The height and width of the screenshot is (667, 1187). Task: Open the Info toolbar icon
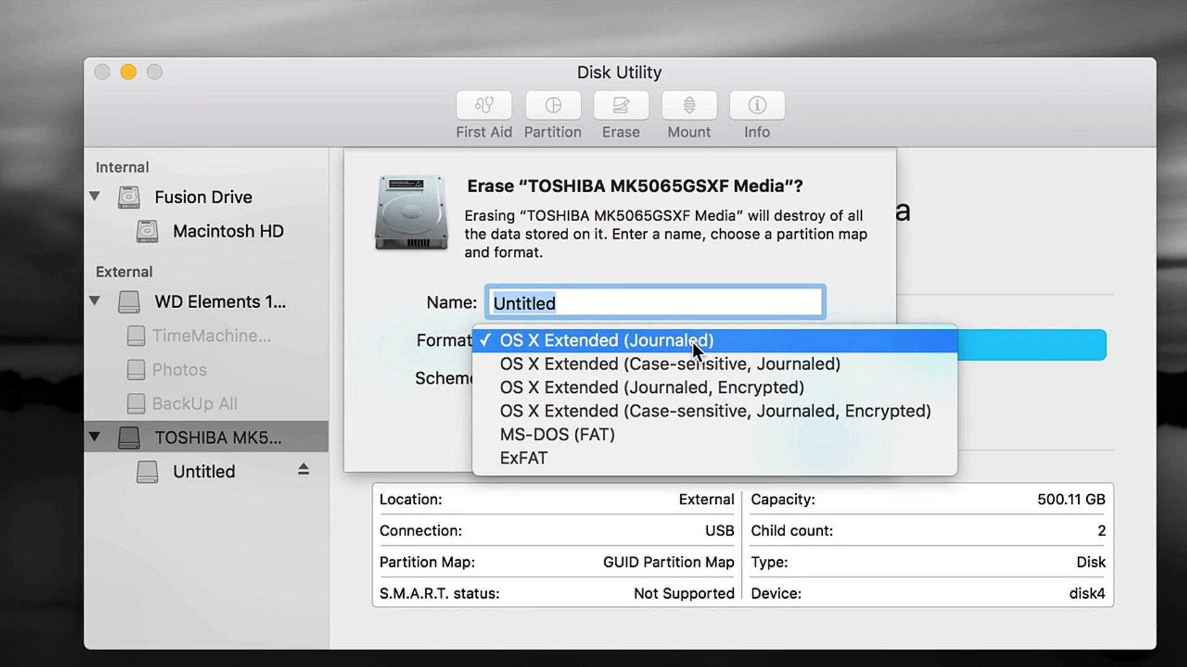coord(757,106)
